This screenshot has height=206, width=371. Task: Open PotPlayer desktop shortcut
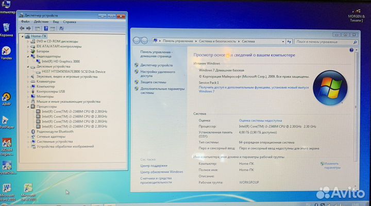pos(6,122)
